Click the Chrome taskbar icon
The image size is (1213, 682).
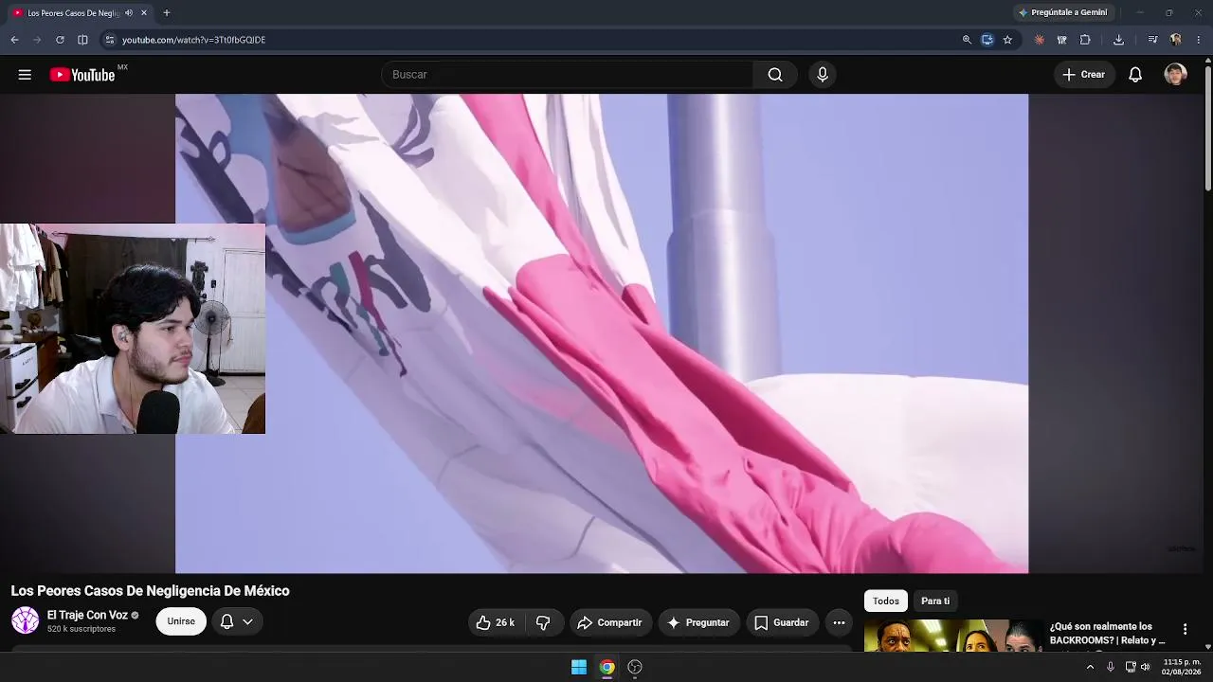click(x=607, y=667)
